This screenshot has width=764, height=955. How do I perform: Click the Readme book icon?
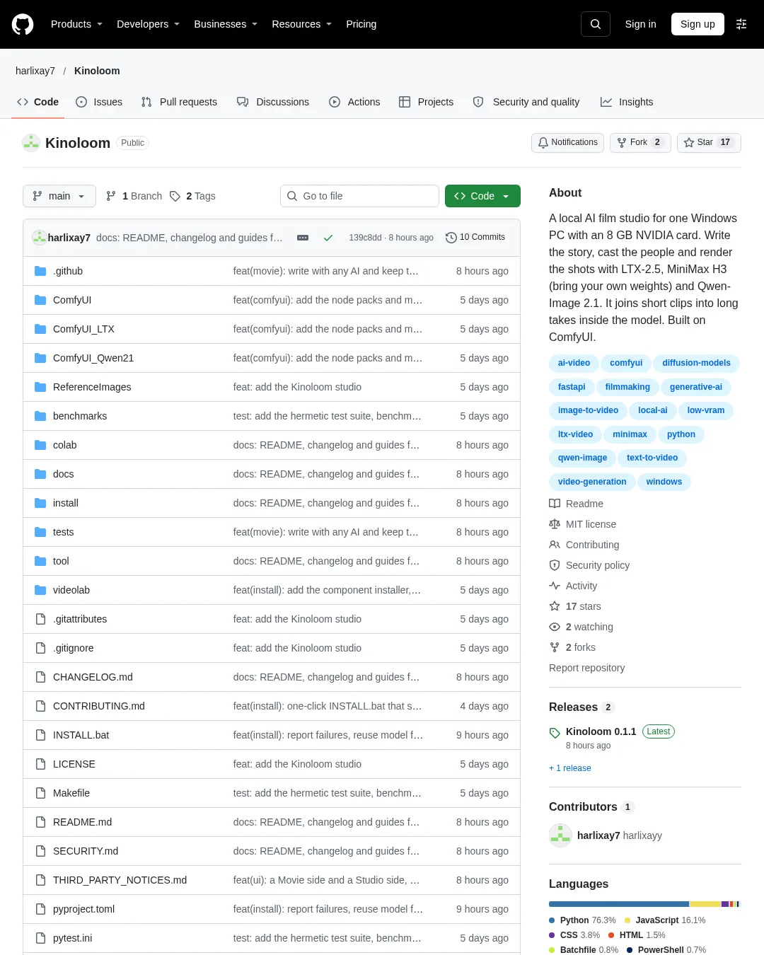tap(555, 504)
